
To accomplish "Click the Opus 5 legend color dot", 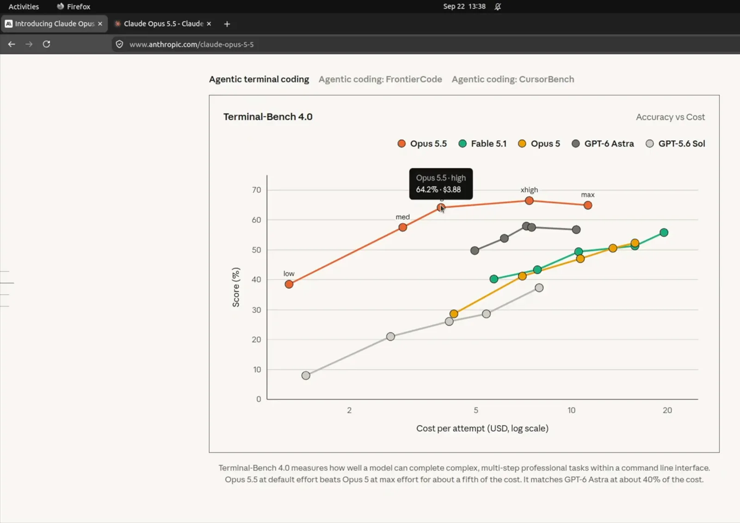I will pos(522,143).
